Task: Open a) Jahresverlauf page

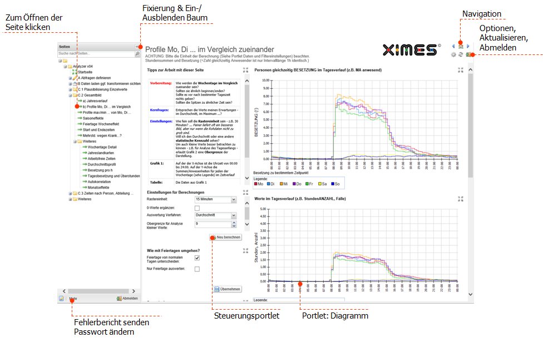Action: (95, 101)
